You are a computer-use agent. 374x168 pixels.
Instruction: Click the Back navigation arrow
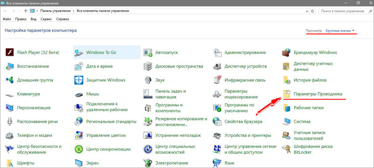(5, 11)
